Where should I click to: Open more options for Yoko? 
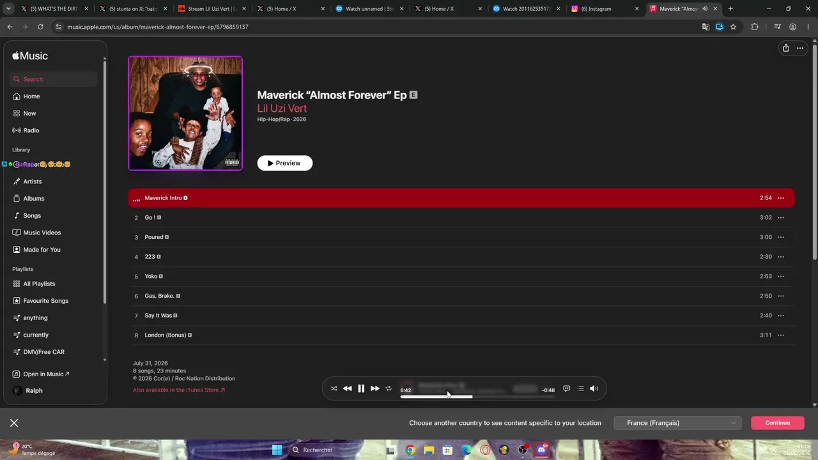[x=781, y=277]
